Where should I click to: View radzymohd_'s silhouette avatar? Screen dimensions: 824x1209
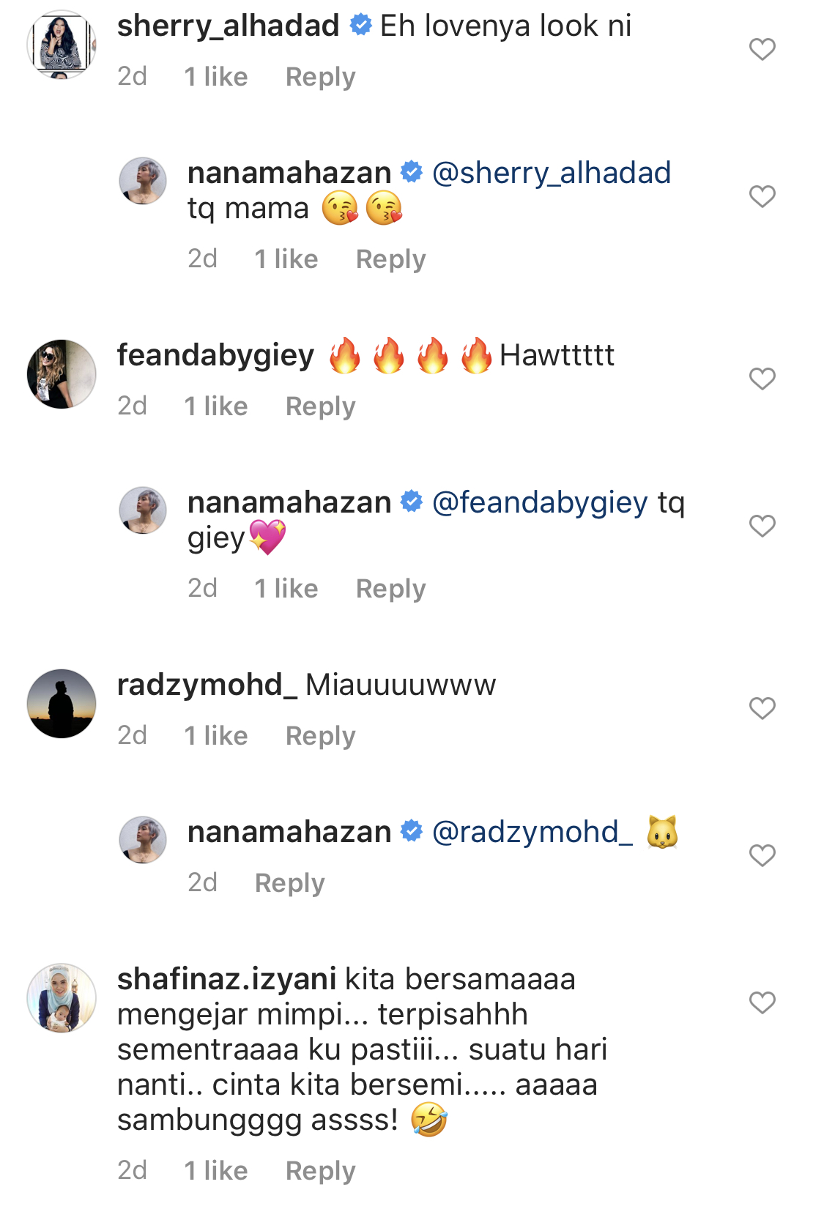[x=62, y=704]
